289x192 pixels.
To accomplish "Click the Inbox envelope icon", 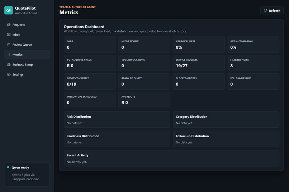I will click(x=9, y=34).
